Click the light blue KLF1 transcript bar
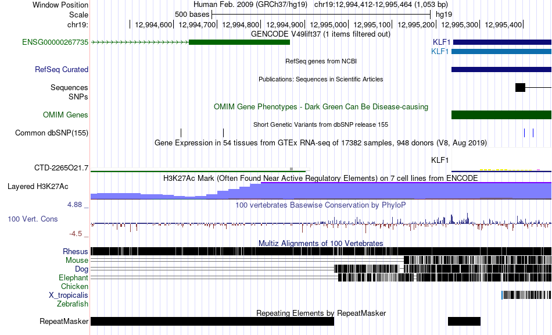 501,51
